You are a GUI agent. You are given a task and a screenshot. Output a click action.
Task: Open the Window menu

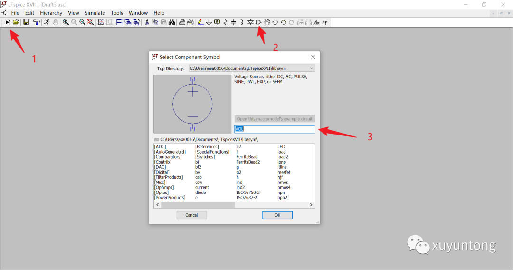(x=138, y=13)
